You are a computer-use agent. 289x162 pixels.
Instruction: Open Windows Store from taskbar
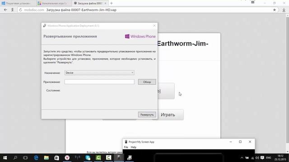coord(56,158)
